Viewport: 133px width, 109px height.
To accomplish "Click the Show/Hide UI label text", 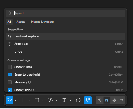I will coord(24,90).
